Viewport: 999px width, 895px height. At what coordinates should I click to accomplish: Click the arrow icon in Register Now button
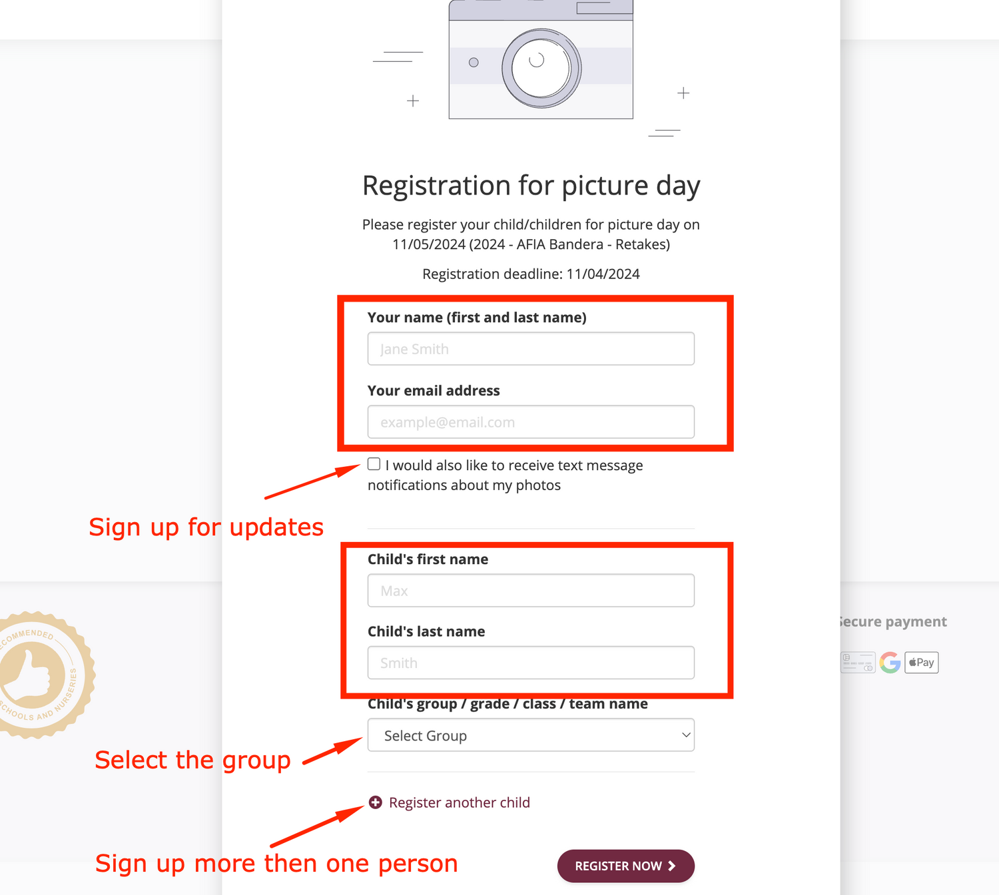[x=672, y=866]
